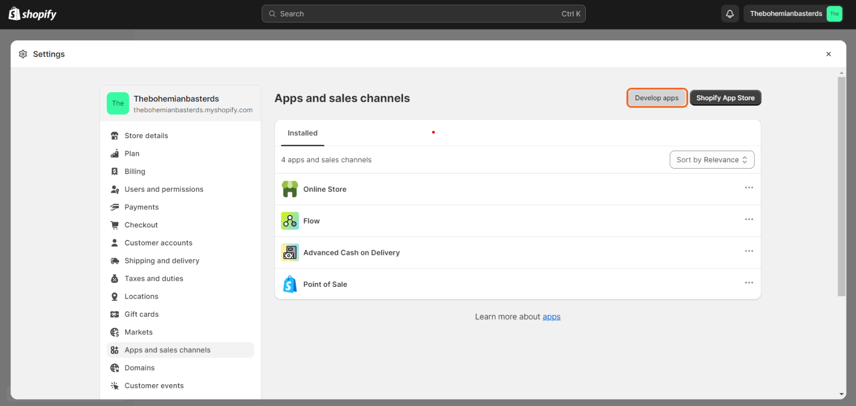The width and height of the screenshot is (856, 406).
Task: Click the Flow app icon
Action: 290,221
